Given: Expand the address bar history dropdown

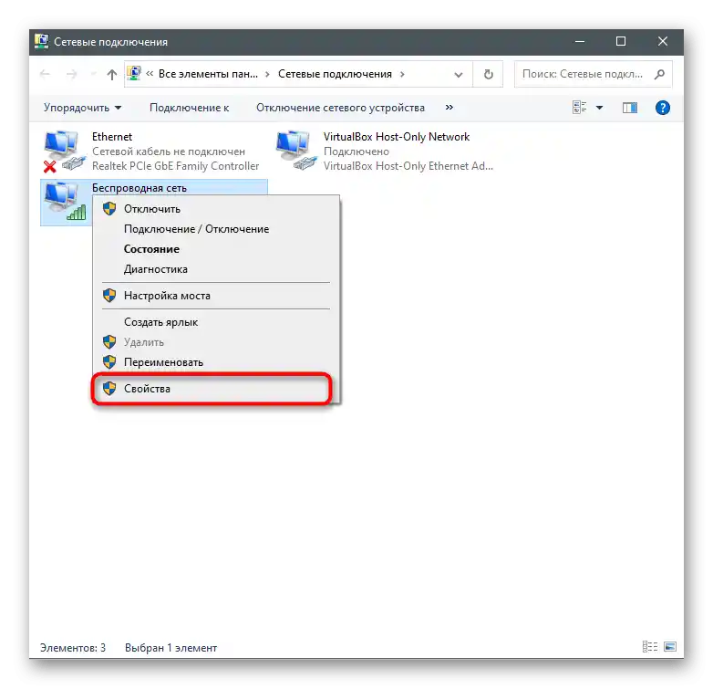Looking at the screenshot, I should click(459, 74).
